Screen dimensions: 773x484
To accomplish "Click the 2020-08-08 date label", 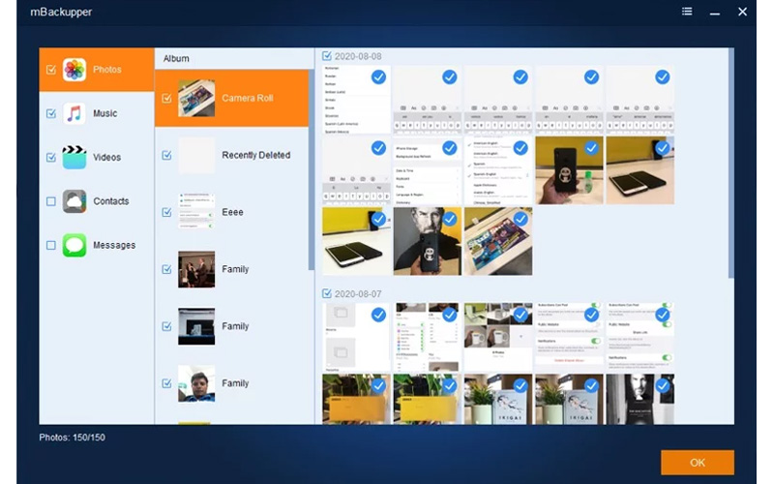I will pos(358,56).
